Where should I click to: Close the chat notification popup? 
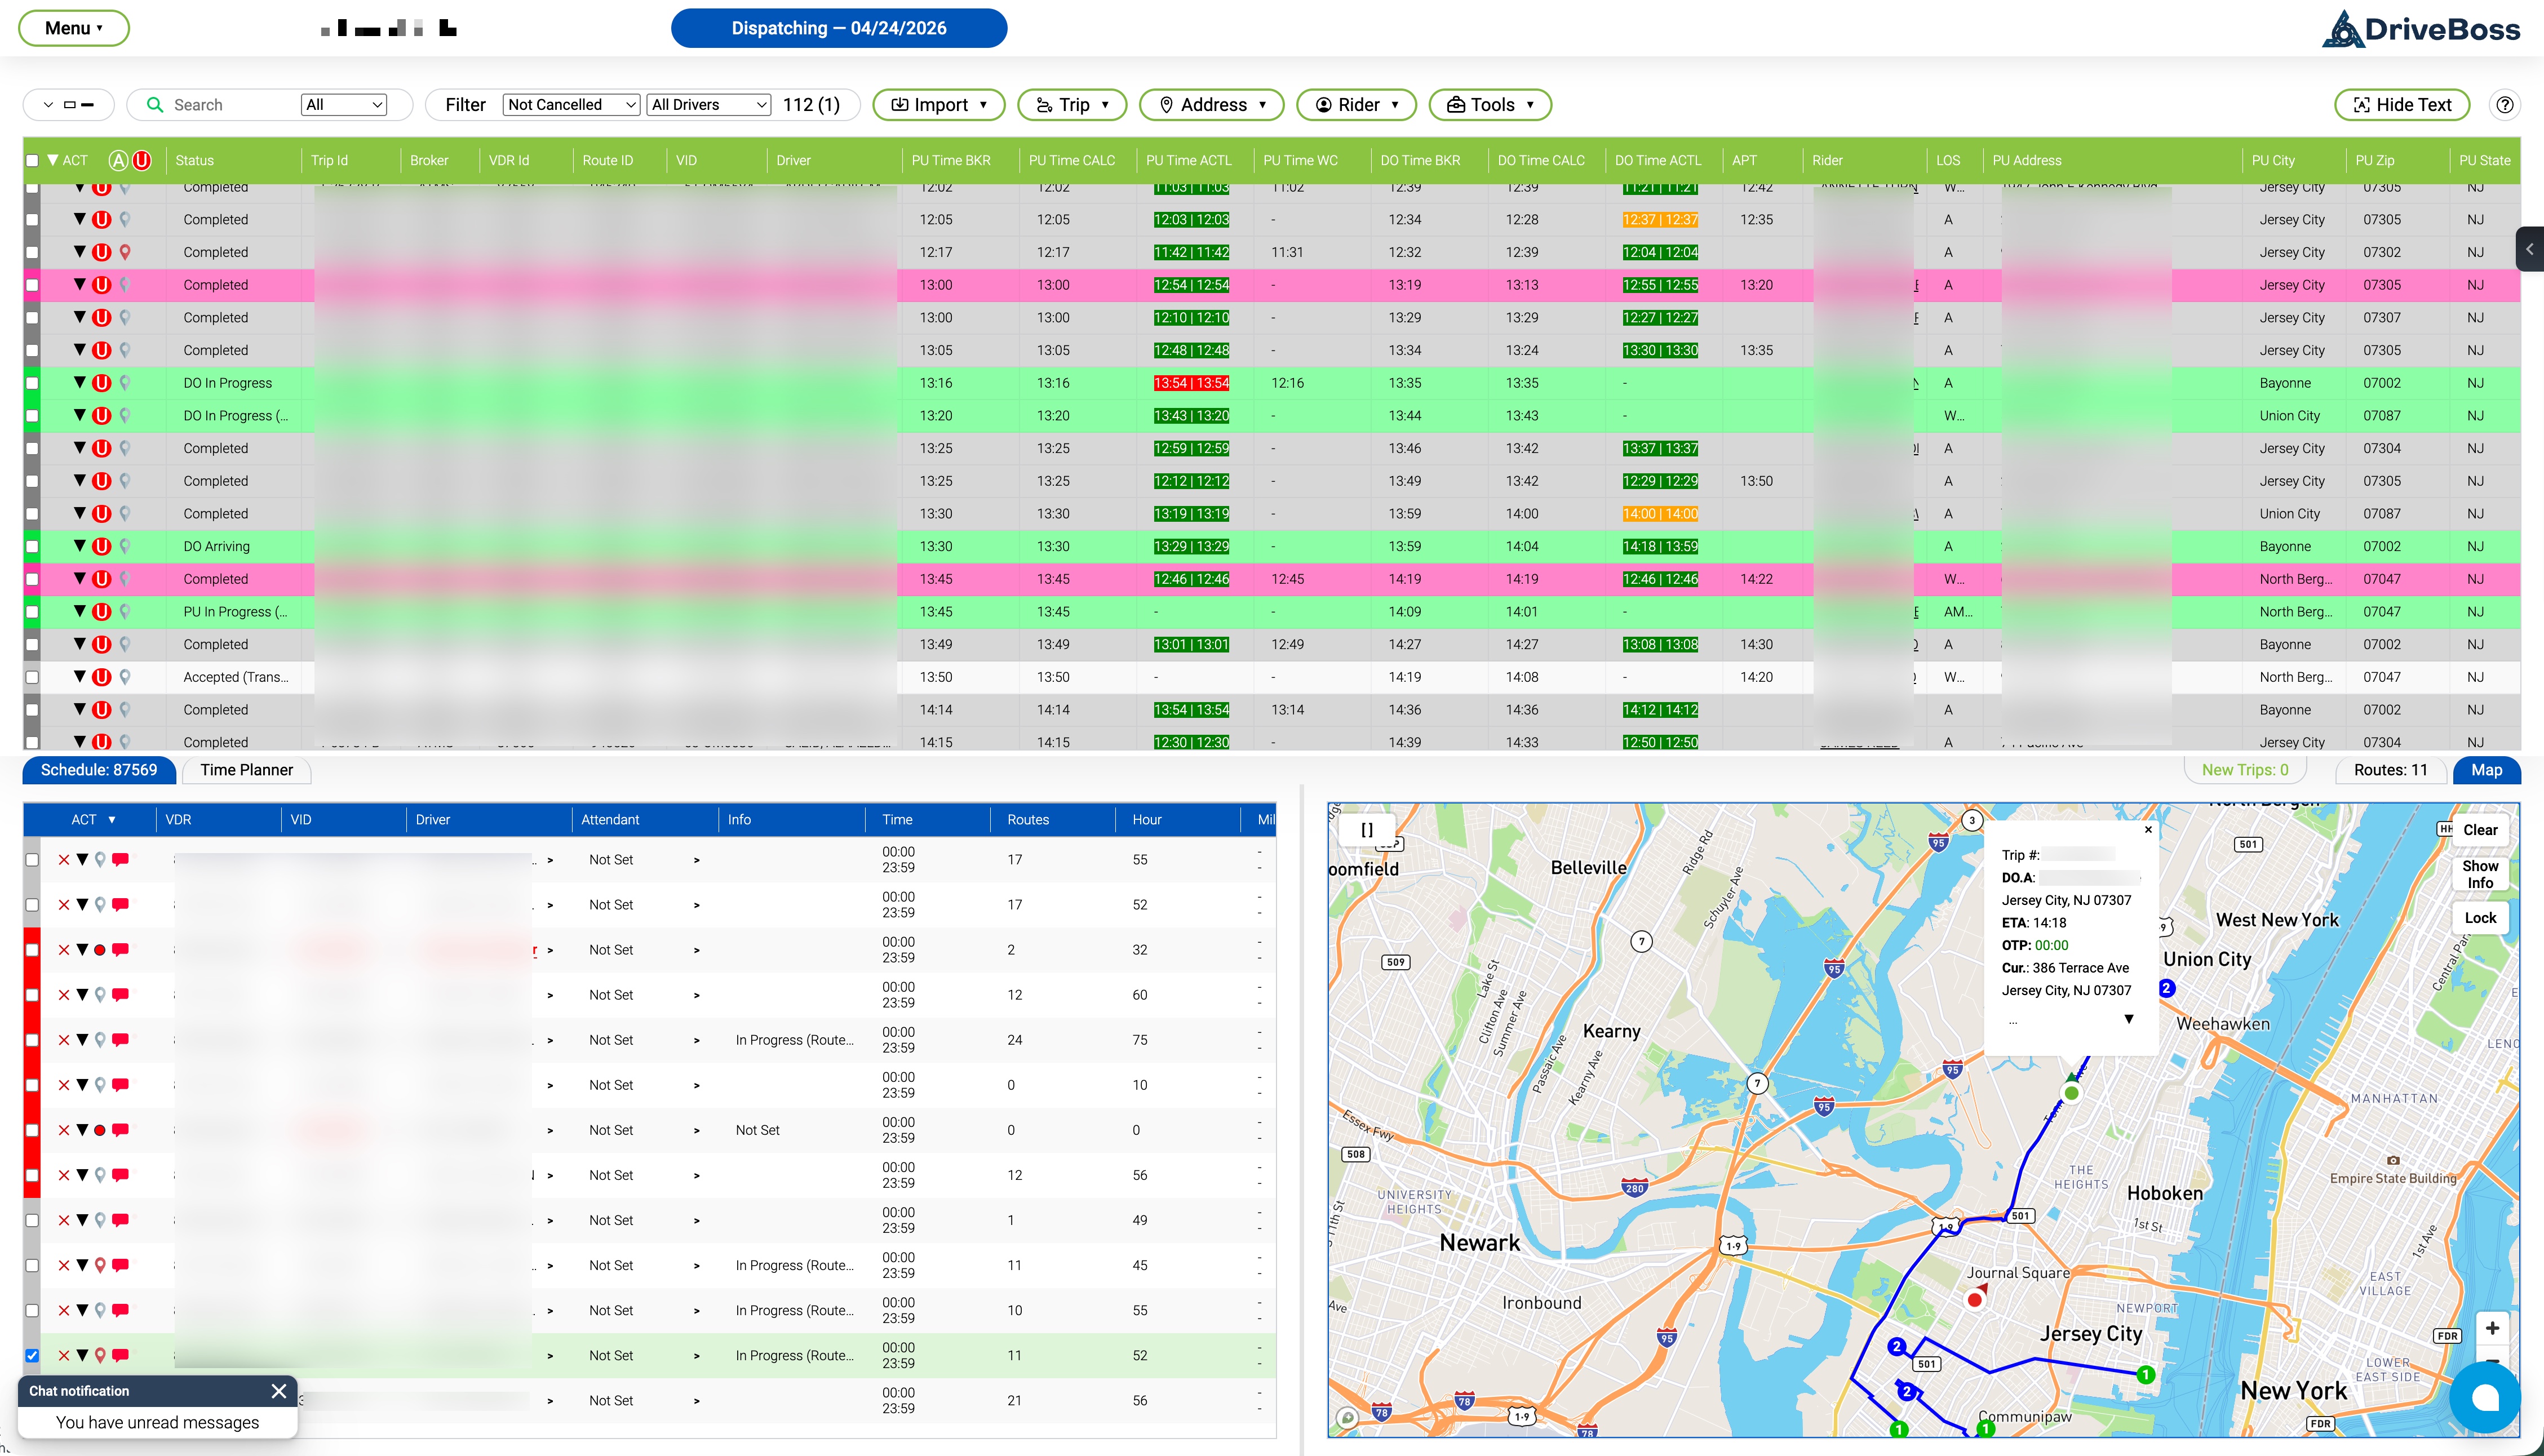[279, 1391]
